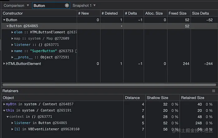Expand the __proto__ Object property
Viewport: 218px width, 138px height.
coord(12,57)
